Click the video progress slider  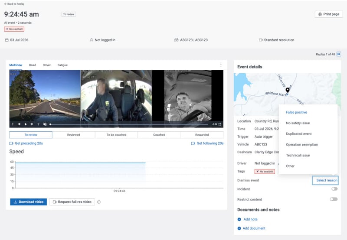[x=129, y=124]
